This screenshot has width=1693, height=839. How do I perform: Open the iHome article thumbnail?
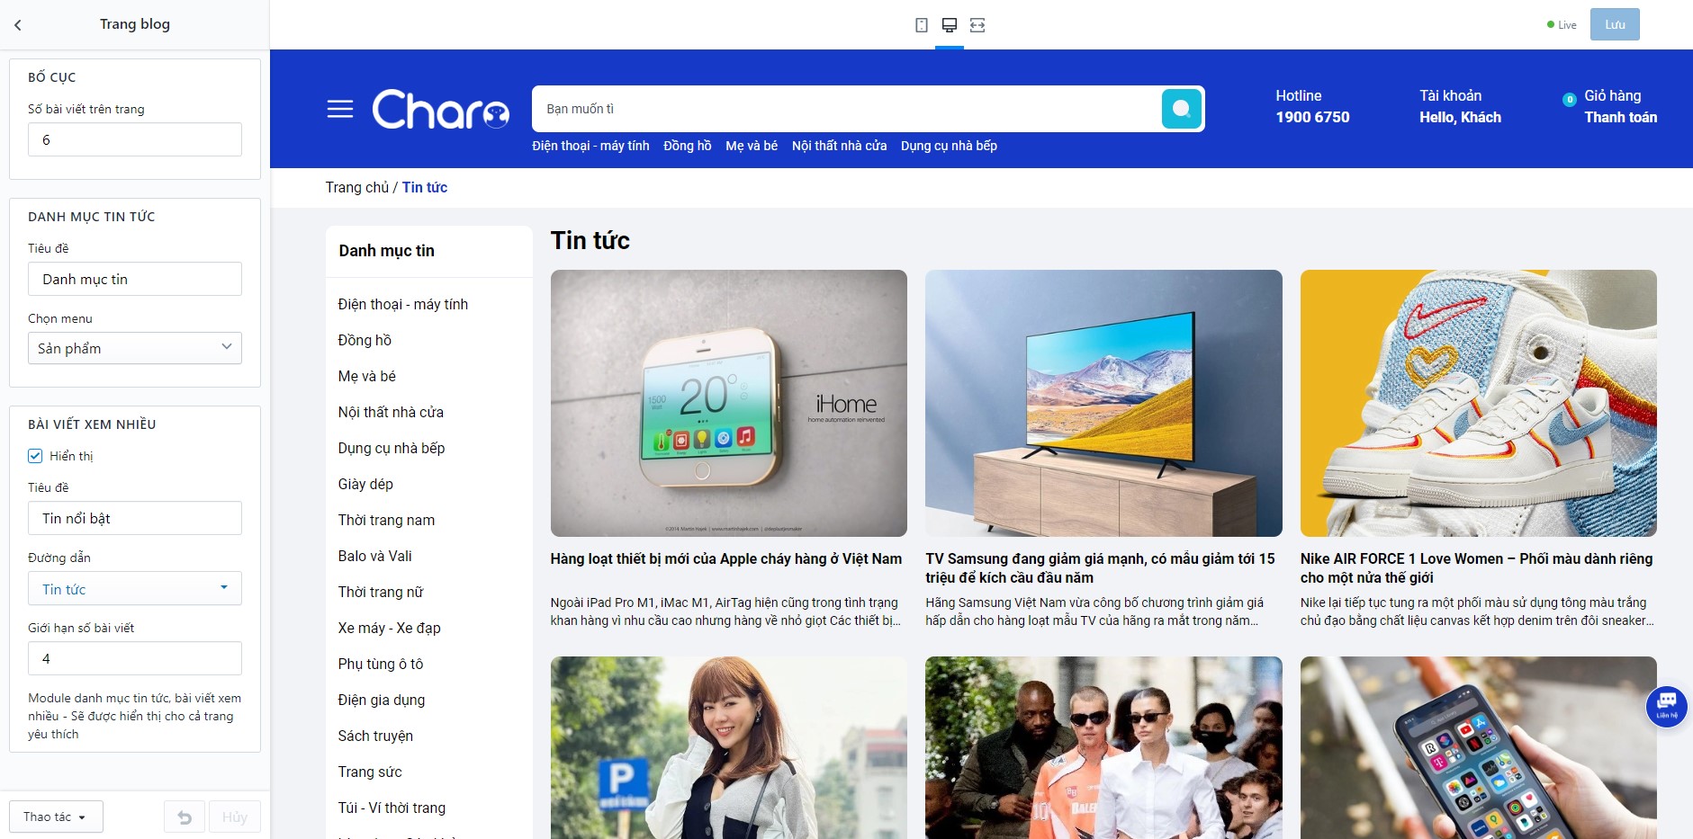(x=729, y=403)
